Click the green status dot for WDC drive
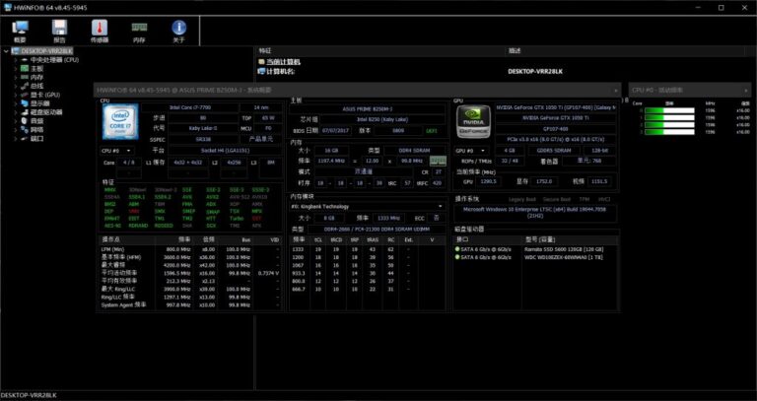 [457, 257]
